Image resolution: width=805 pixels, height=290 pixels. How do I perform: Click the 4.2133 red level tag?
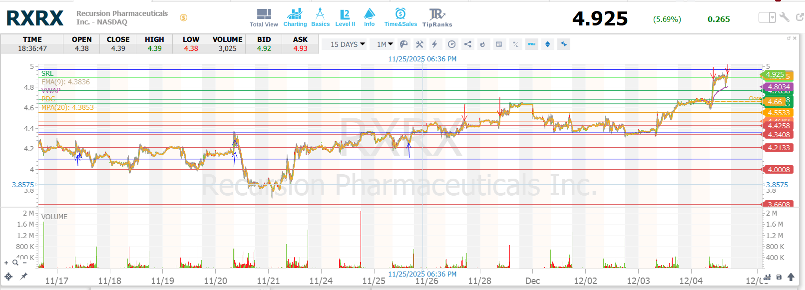778,148
